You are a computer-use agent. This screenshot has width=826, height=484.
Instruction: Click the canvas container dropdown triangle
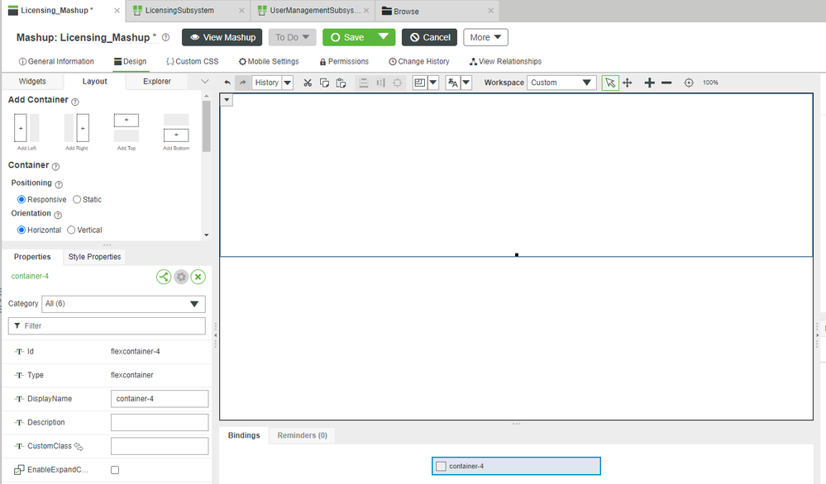(227, 99)
